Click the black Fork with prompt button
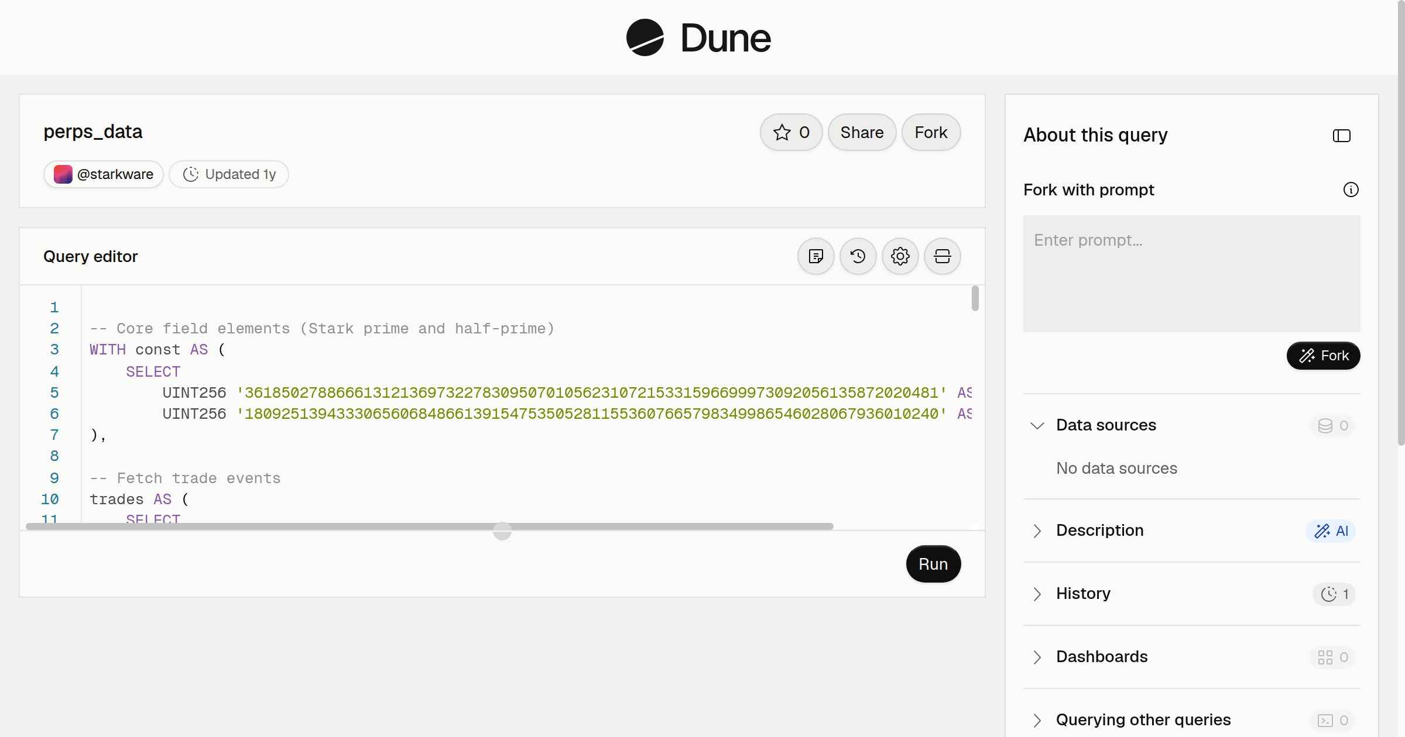 tap(1323, 356)
